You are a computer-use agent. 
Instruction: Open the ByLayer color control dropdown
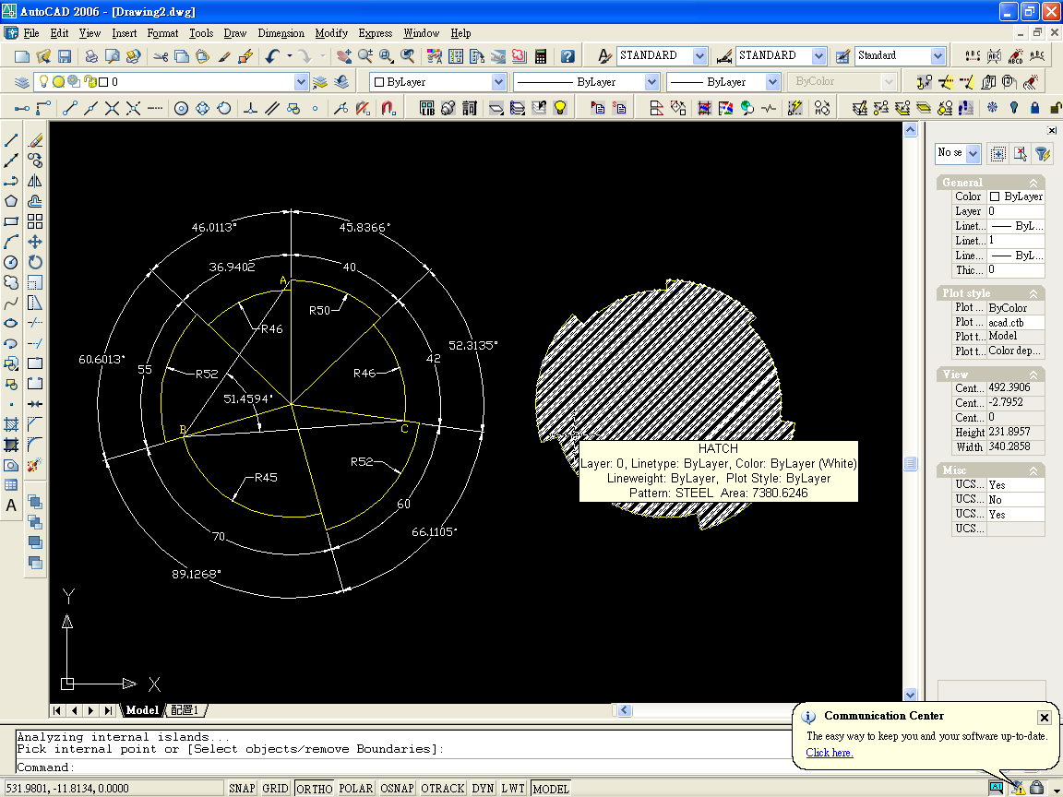[x=498, y=82]
